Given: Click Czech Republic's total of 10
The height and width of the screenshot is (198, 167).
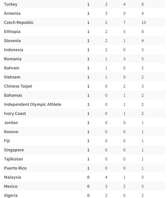Looking at the screenshot, I should (x=144, y=22).
